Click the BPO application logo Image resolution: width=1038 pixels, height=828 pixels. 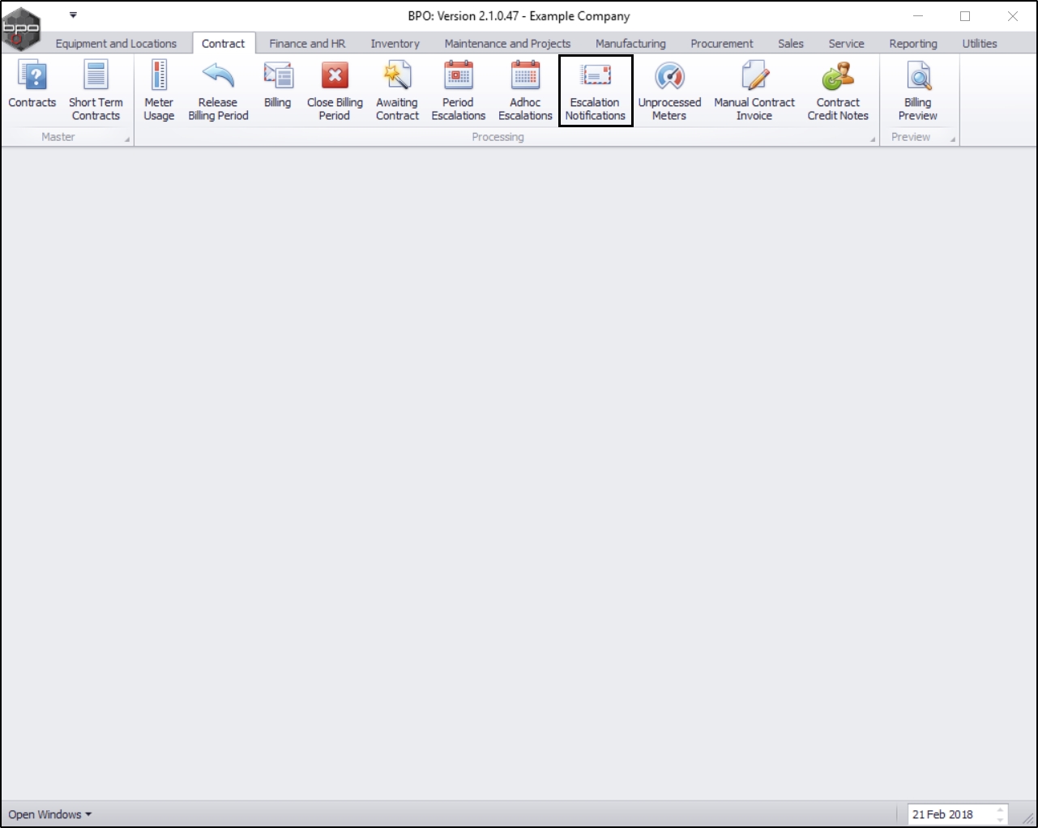click(21, 28)
